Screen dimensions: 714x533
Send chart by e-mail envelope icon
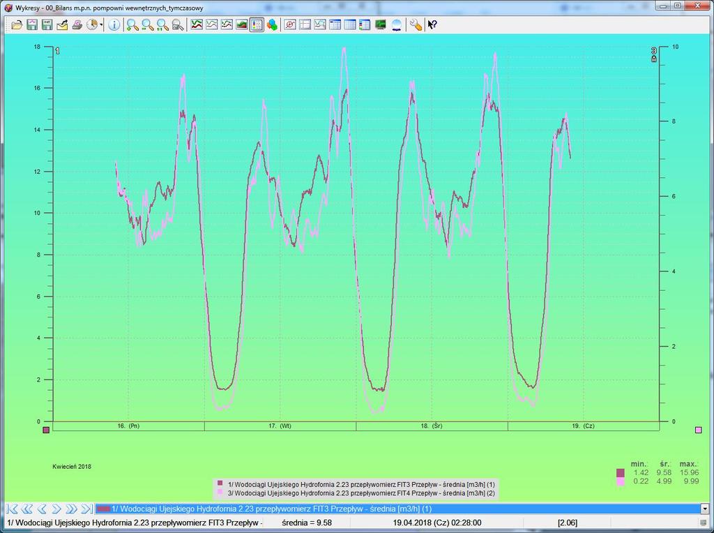pos(62,24)
